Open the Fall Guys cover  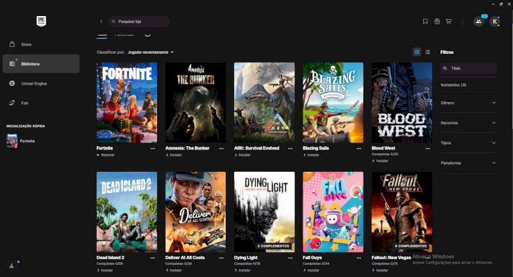point(333,212)
